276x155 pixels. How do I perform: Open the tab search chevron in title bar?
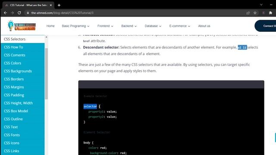[x=261, y=5]
